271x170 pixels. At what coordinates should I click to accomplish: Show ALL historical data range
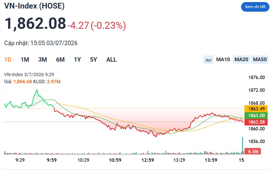112,60
